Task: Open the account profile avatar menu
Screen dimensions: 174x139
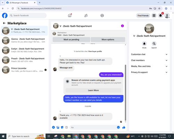Action: tap(167, 16)
